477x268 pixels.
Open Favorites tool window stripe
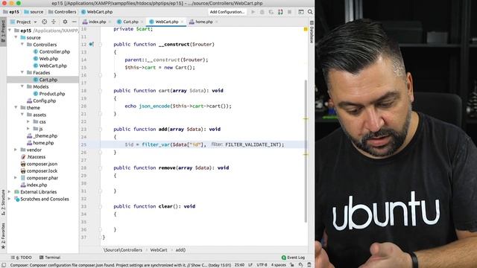coord(3,236)
